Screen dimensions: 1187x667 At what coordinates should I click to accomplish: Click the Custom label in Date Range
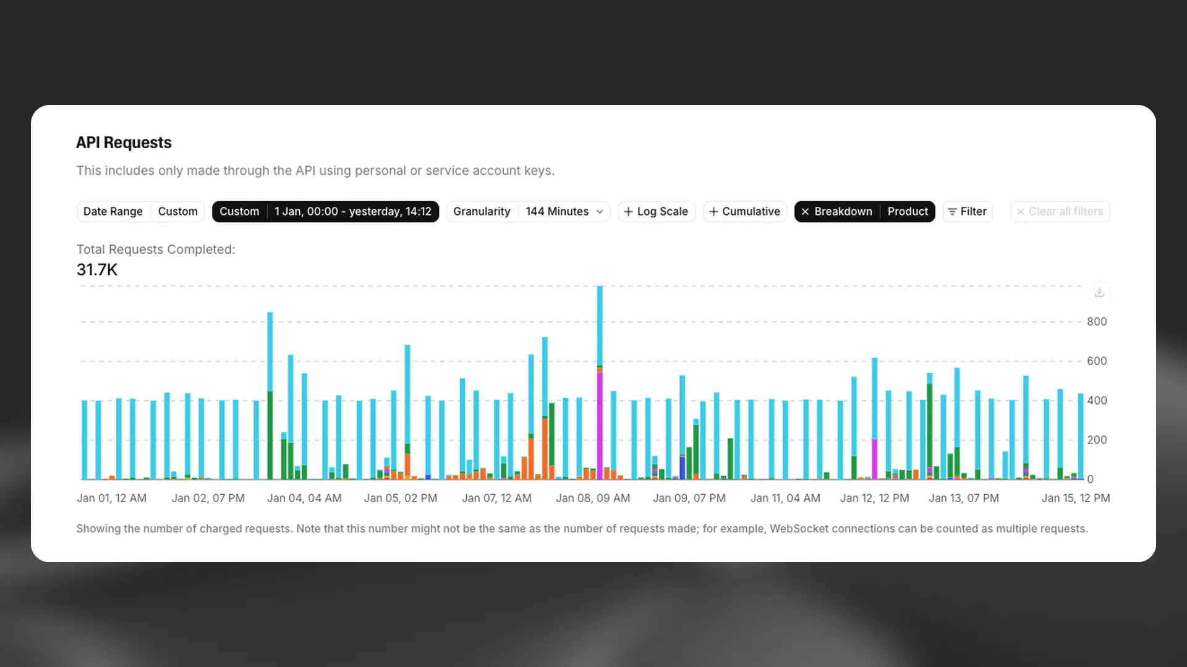coord(177,211)
